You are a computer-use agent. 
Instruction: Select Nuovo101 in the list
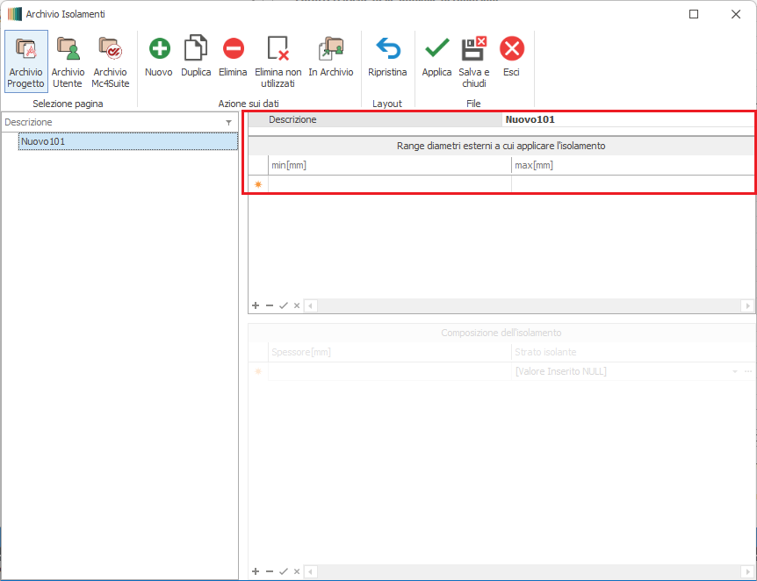coord(43,141)
